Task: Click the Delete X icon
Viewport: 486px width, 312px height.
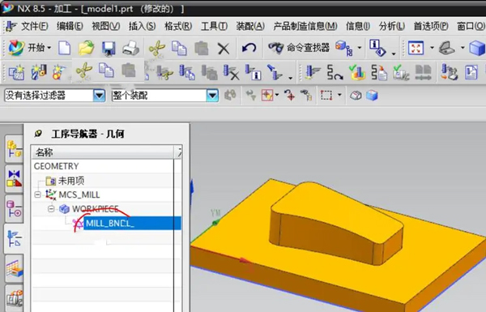Action: pyautogui.click(x=224, y=49)
